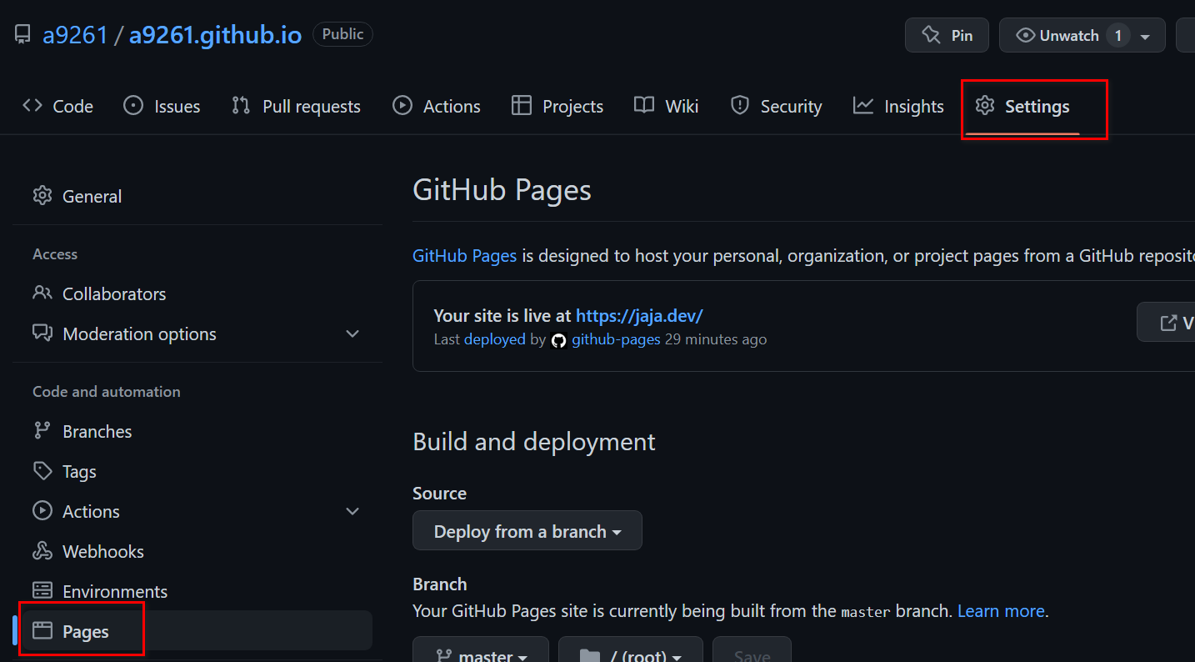Click the github-pages avatar icon
This screenshot has height=662, width=1195.
pyautogui.click(x=558, y=340)
